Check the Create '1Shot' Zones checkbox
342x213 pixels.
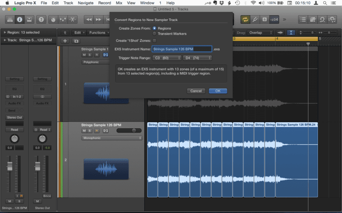pos(155,41)
